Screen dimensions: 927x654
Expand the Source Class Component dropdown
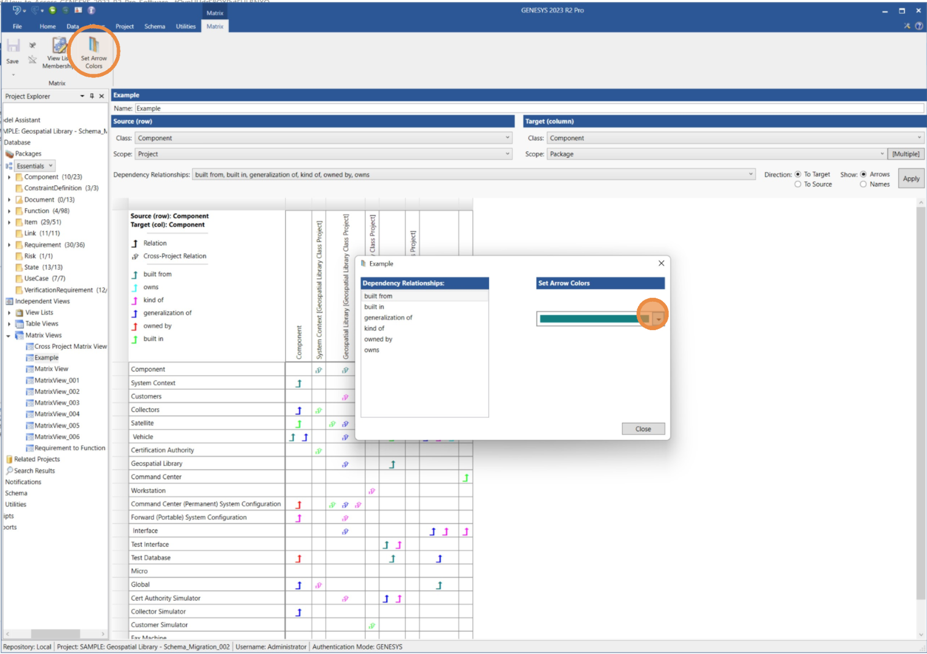click(508, 138)
